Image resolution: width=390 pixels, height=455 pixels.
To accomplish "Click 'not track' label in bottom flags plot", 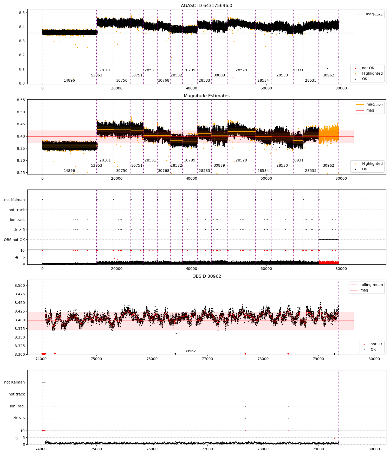I will pyautogui.click(x=17, y=394).
